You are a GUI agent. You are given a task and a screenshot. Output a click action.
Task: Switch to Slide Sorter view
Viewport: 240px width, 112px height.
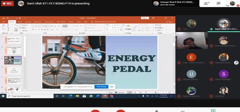pos(135,93)
